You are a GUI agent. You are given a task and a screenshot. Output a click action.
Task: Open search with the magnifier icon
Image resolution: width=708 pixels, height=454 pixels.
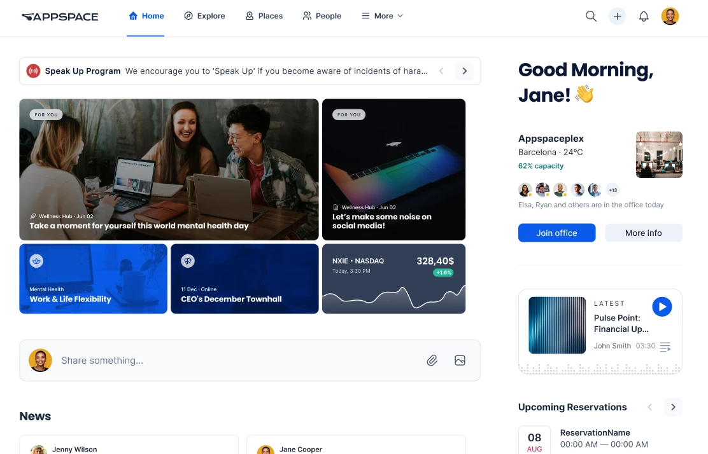point(591,17)
